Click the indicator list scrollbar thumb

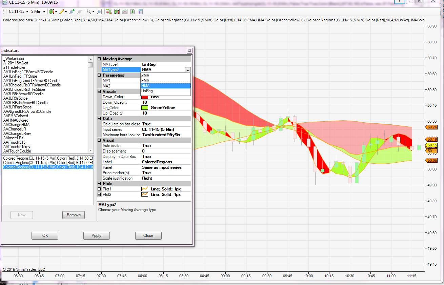[90, 65]
